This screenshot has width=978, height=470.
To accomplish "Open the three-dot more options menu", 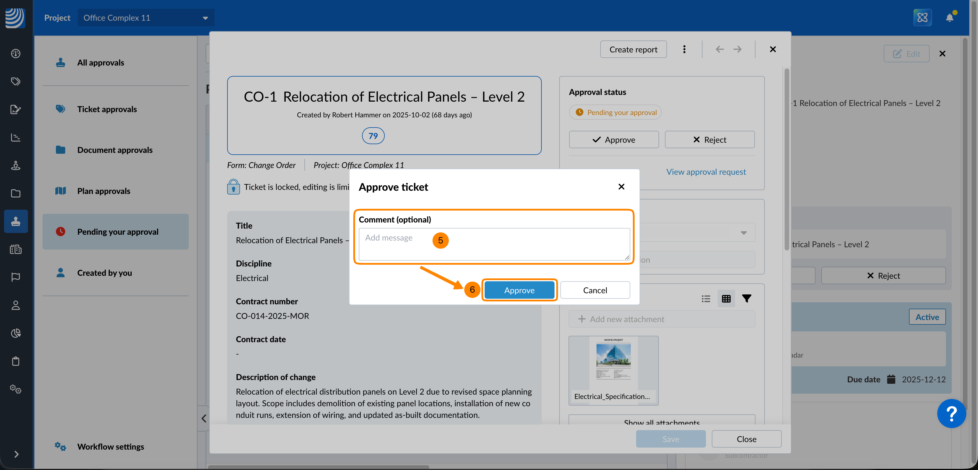I will (x=684, y=49).
